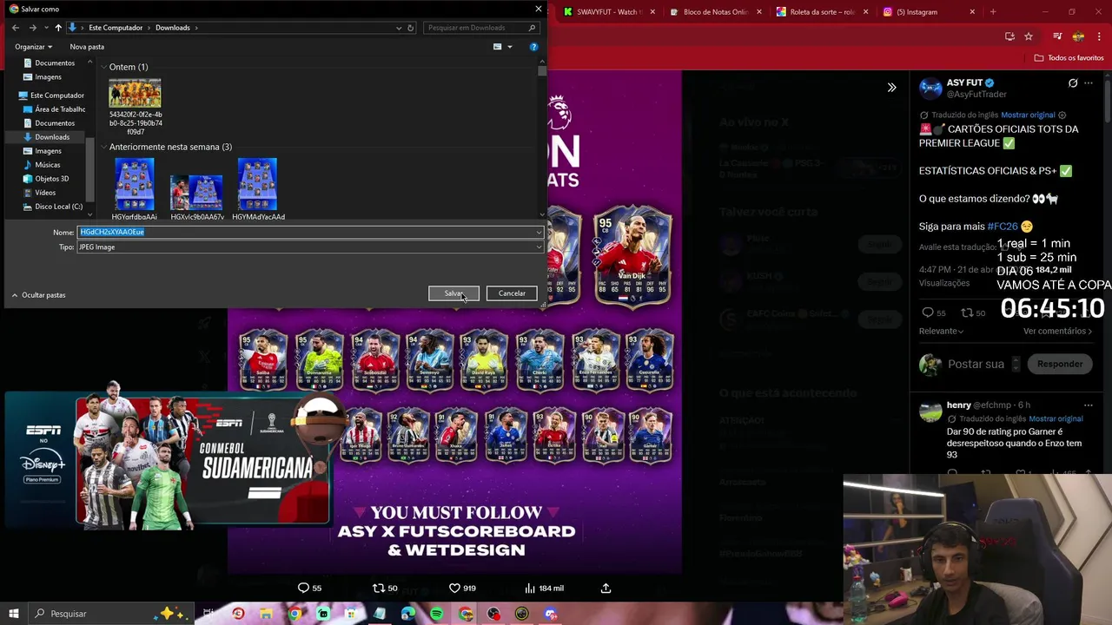1112x625 pixels.
Task: Click the #FC26 hashtag link
Action: coord(1002,227)
